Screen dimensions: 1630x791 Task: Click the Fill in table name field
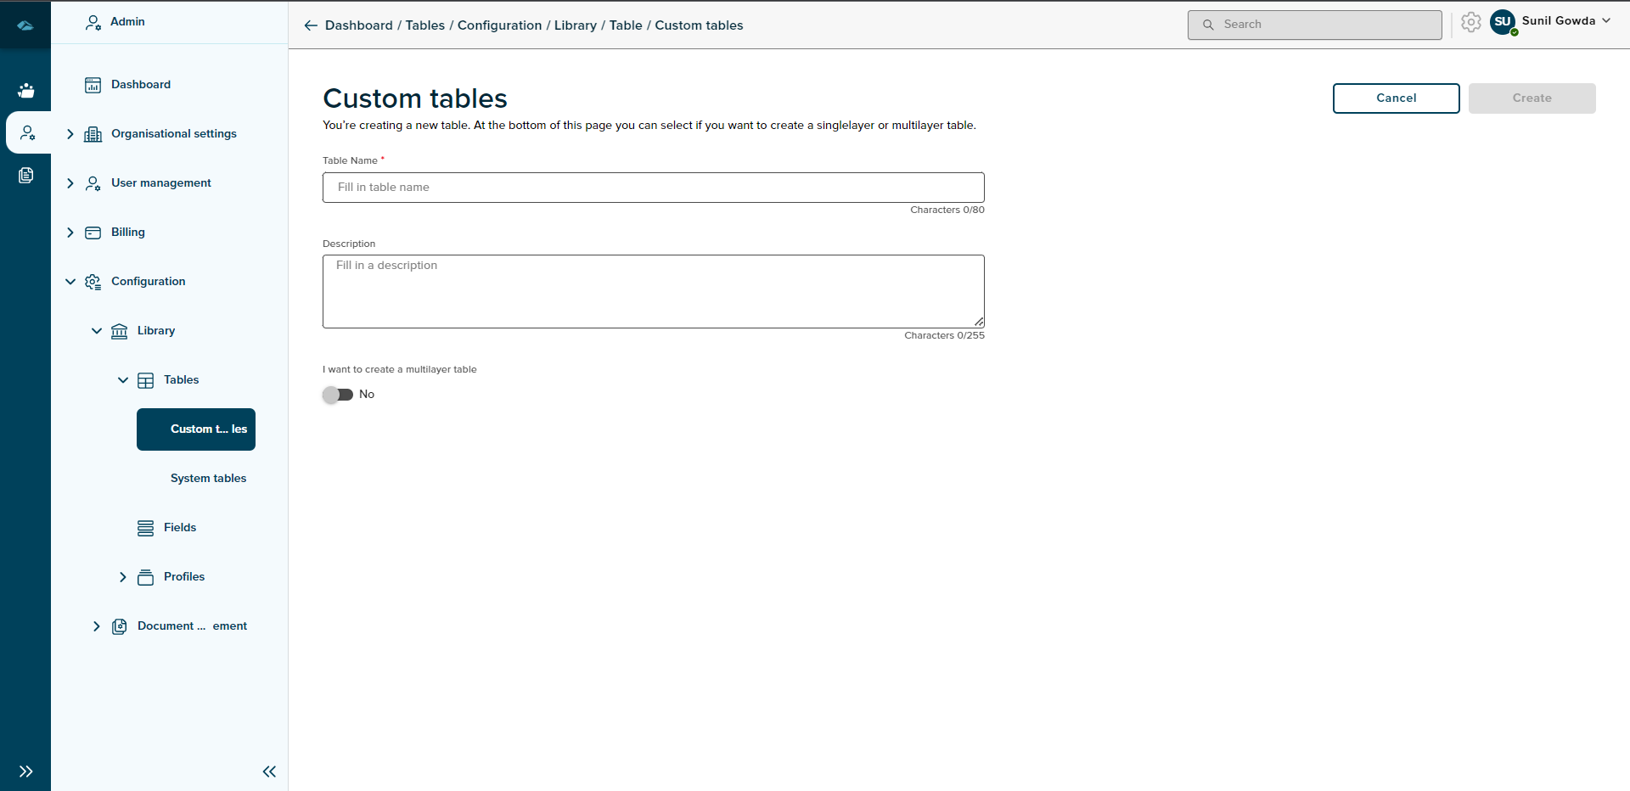(653, 187)
